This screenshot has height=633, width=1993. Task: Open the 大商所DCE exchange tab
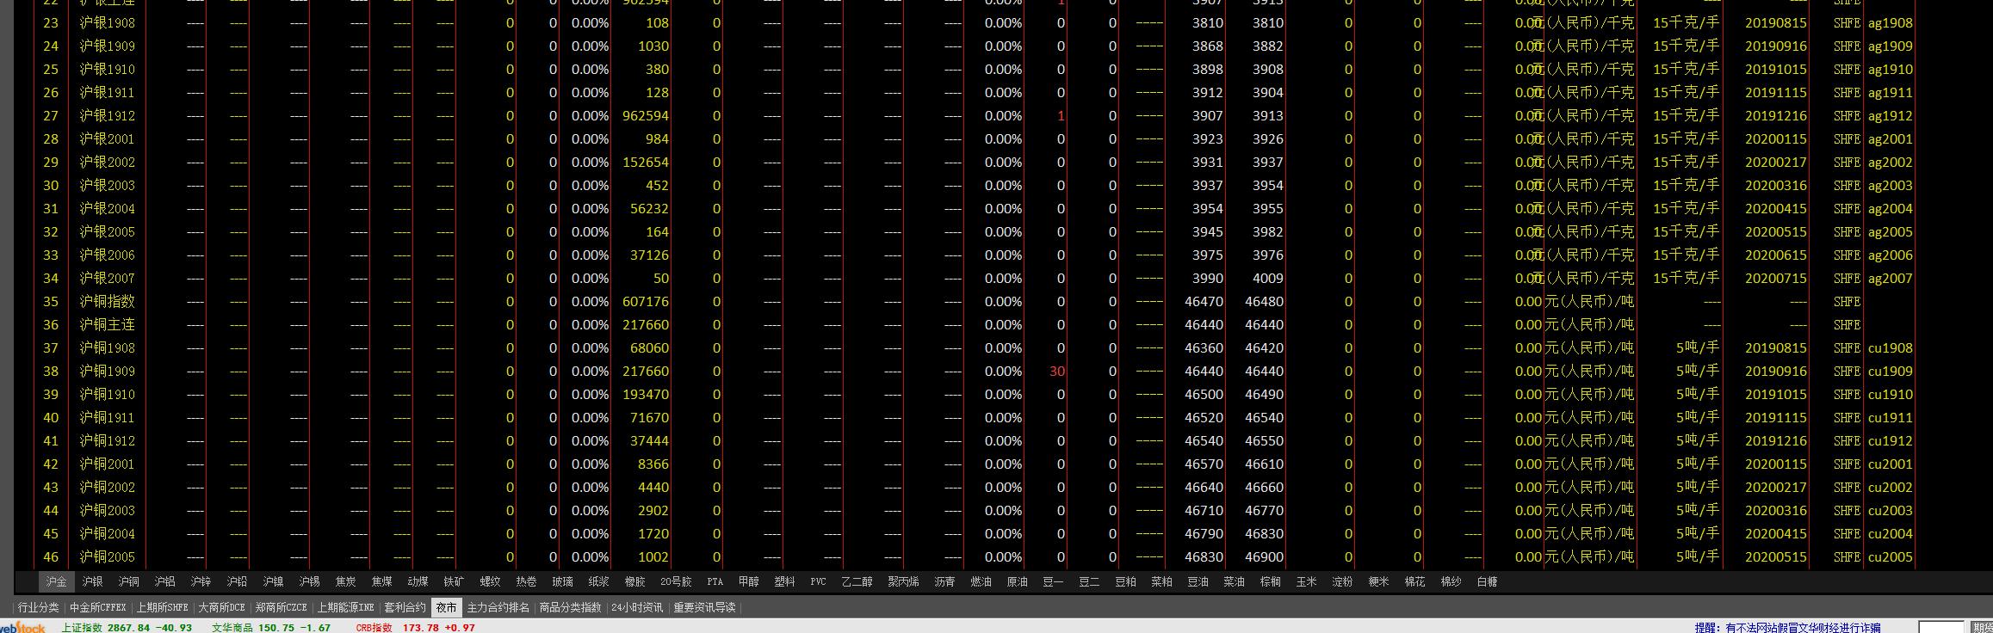[222, 608]
